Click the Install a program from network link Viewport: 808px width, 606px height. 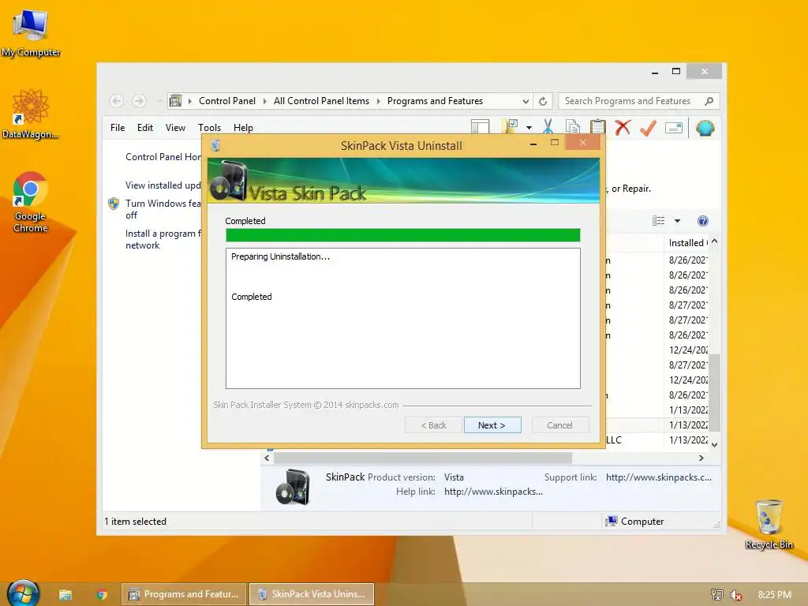pyautogui.click(x=163, y=239)
